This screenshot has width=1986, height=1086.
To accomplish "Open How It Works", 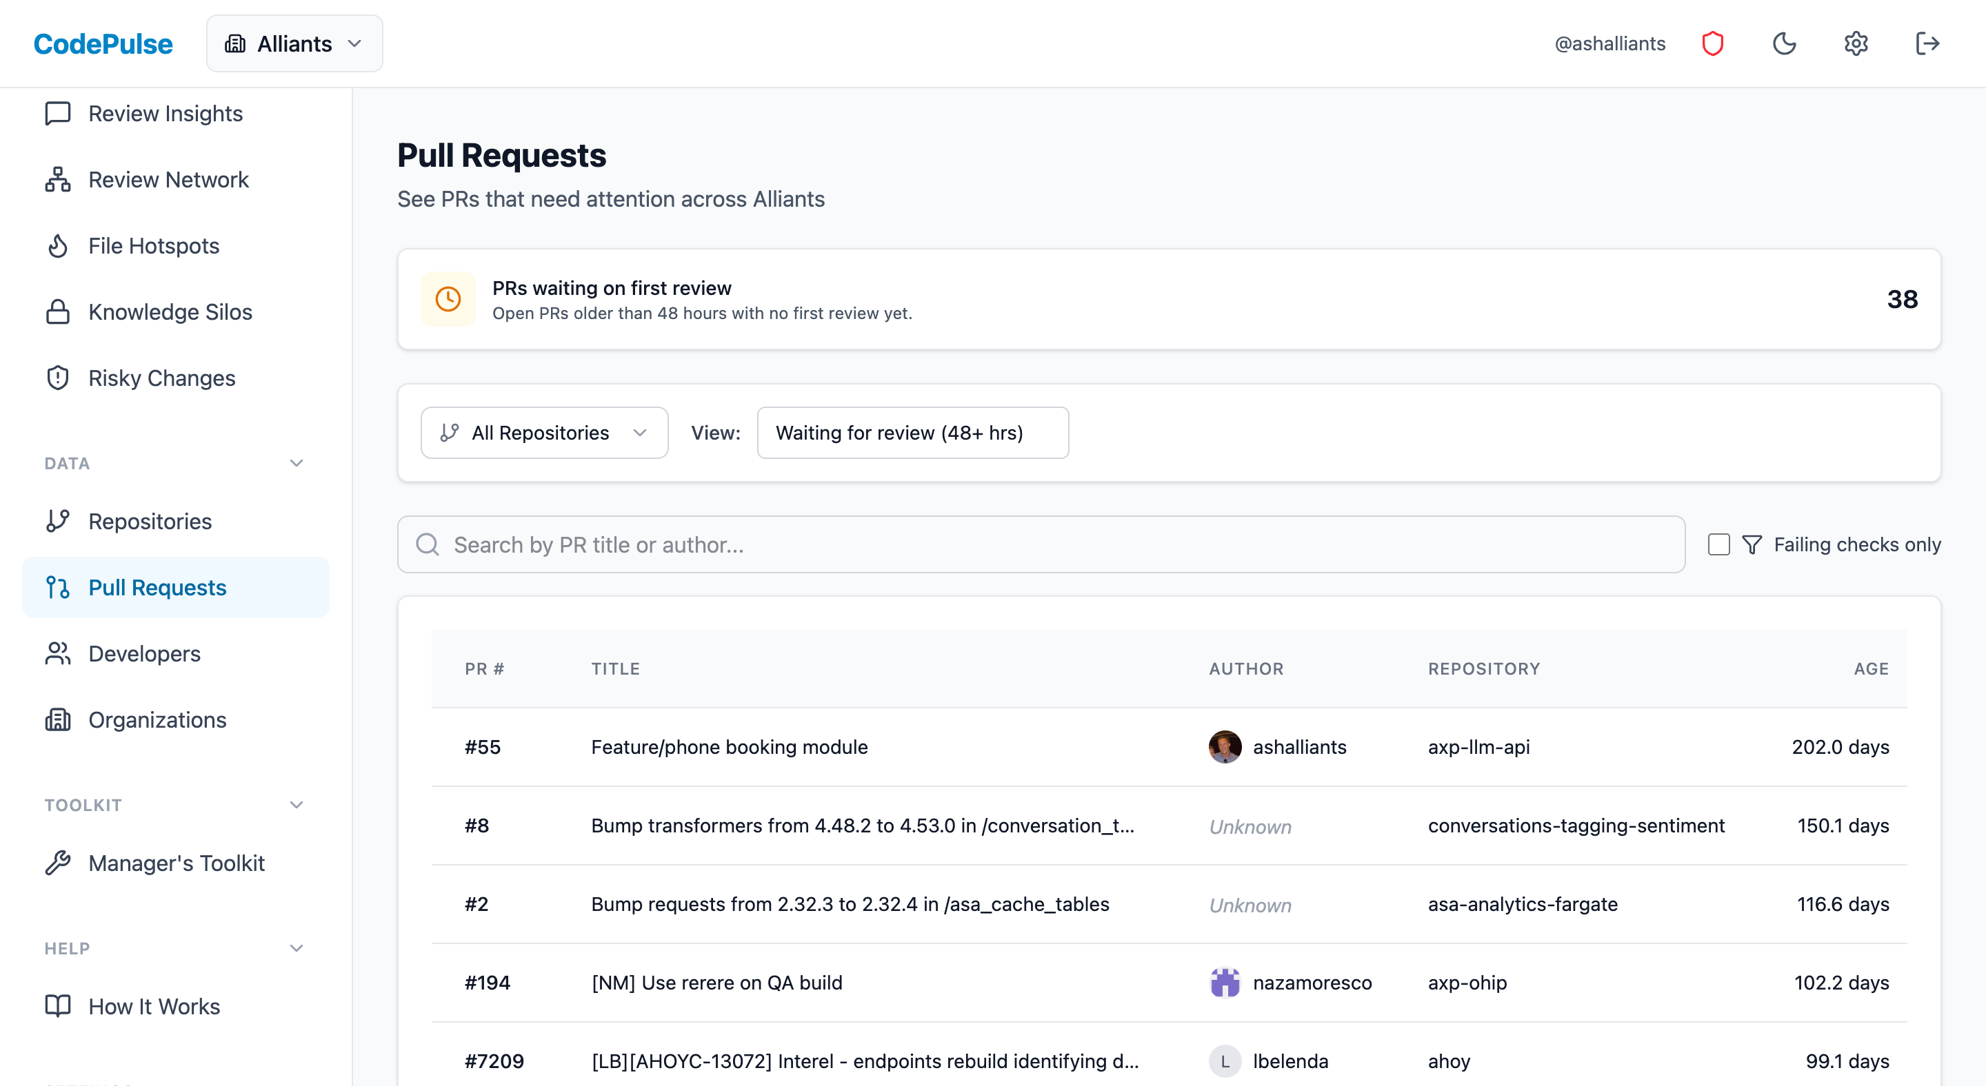I will [153, 1006].
